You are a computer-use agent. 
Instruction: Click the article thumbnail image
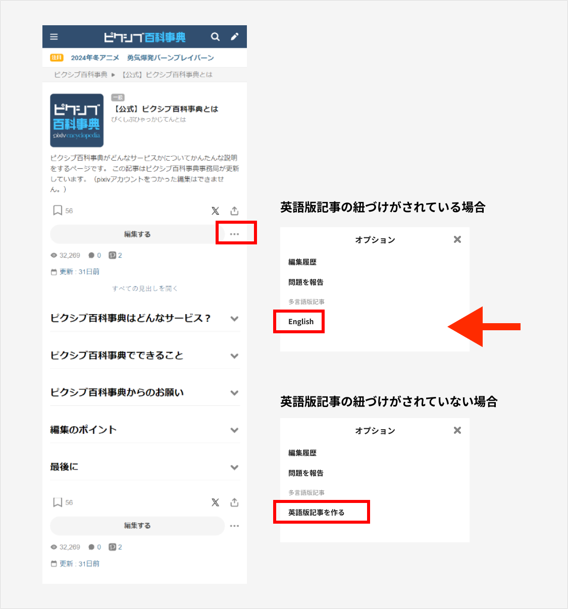click(77, 120)
